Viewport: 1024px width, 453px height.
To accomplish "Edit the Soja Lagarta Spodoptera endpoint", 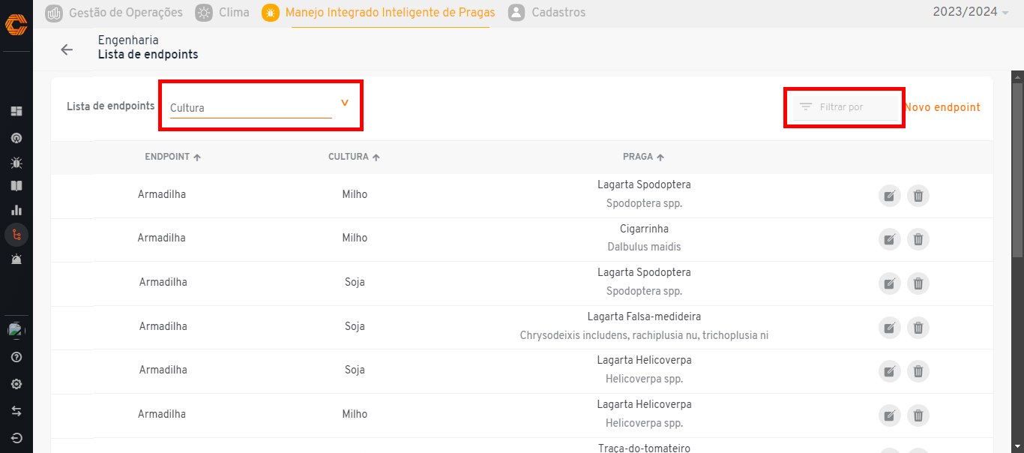I will coord(889,283).
